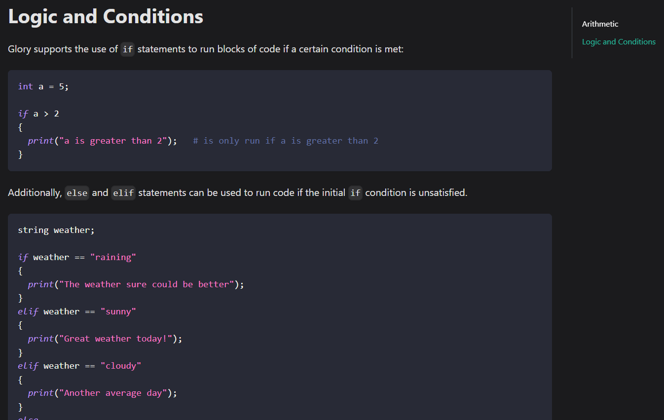The image size is (664, 420).
Task: Select Logic and Conditions in the sidebar
Action: 619,41
